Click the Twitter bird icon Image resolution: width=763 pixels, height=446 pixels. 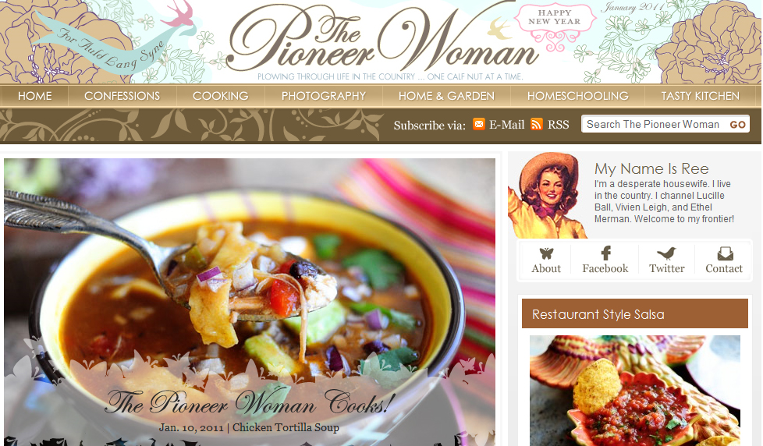pos(667,253)
